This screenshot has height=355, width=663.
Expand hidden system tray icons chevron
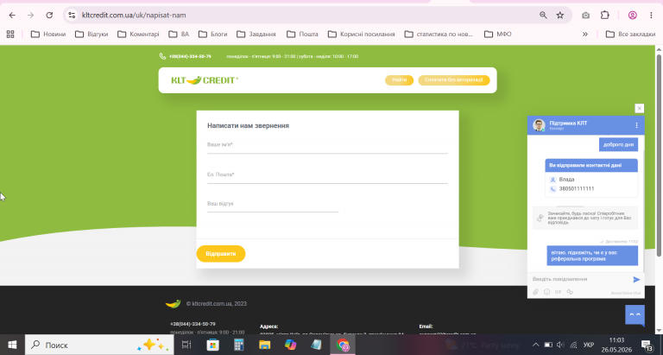point(536,345)
